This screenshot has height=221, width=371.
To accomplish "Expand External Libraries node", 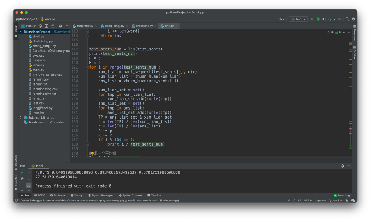I will (21, 117).
